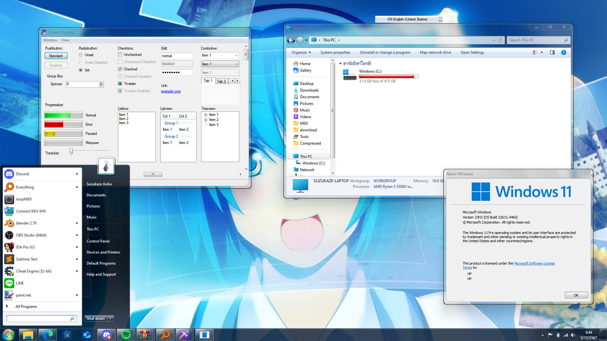Toggle the Tri-state checkbox
The height and width of the screenshot is (341, 607).
click(120, 84)
